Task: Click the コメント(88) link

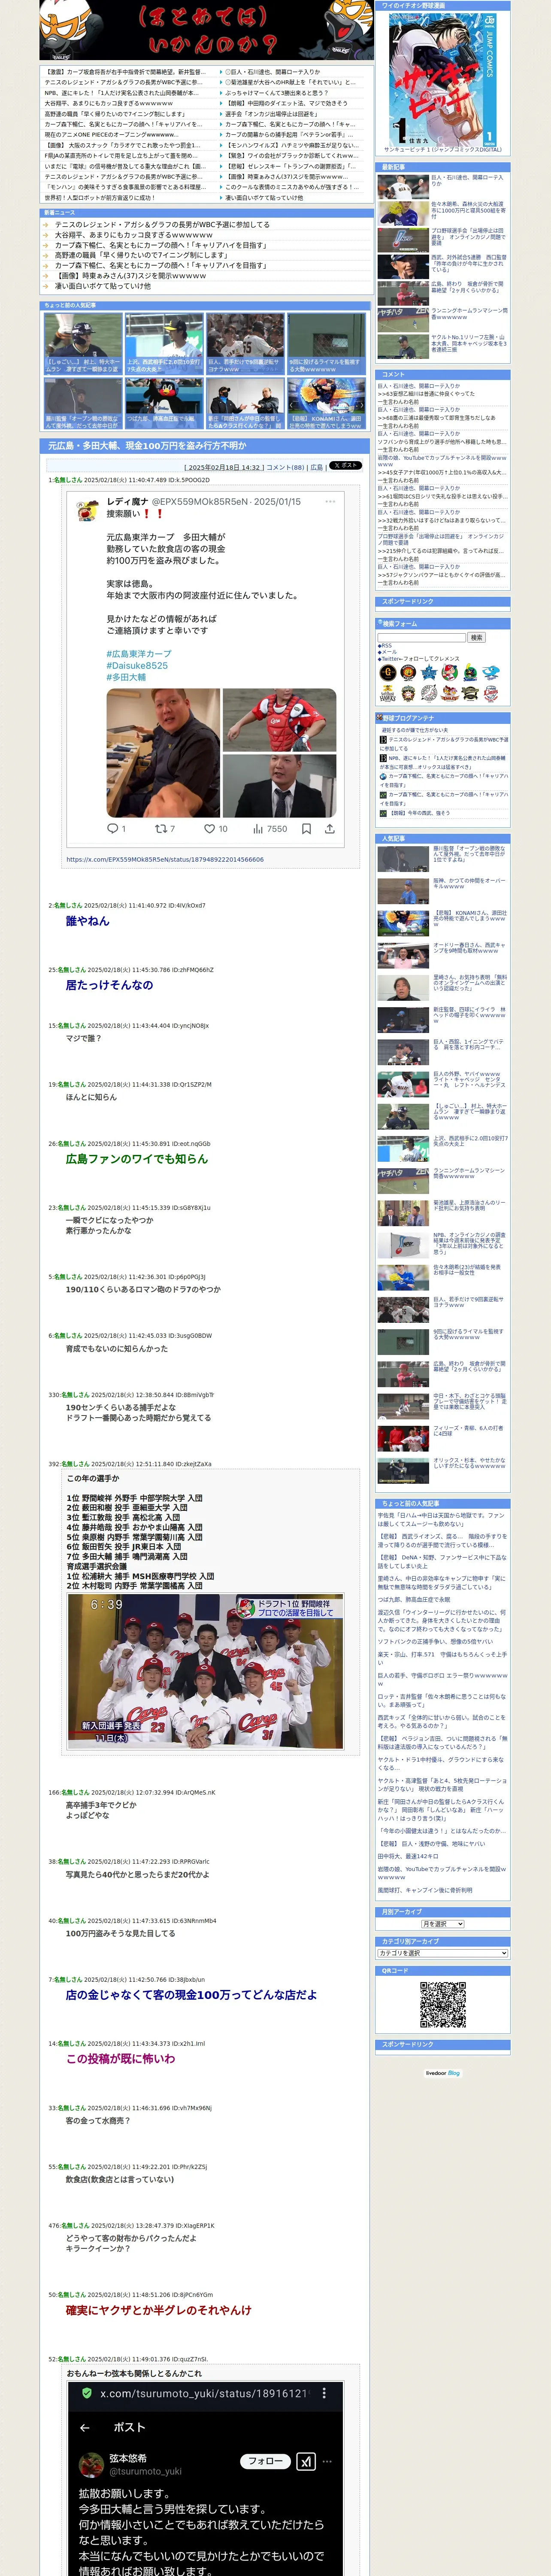Action: point(285,467)
